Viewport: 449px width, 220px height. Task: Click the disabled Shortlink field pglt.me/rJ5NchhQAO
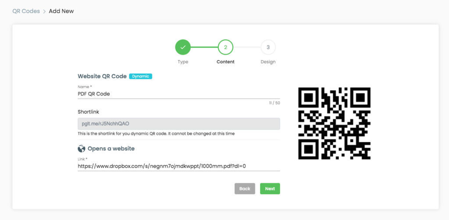pos(179,124)
